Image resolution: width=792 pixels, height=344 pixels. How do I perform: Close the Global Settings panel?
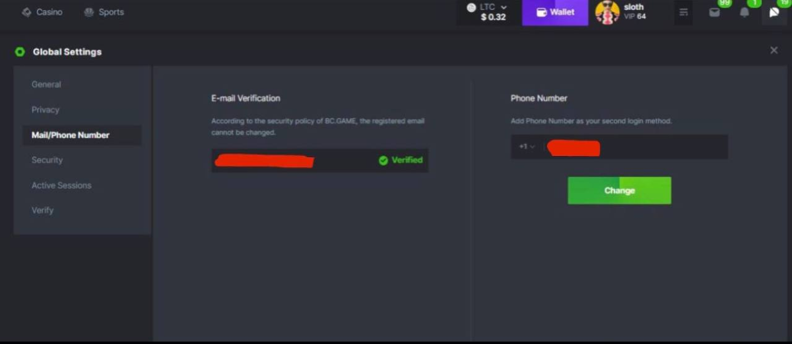click(x=774, y=51)
